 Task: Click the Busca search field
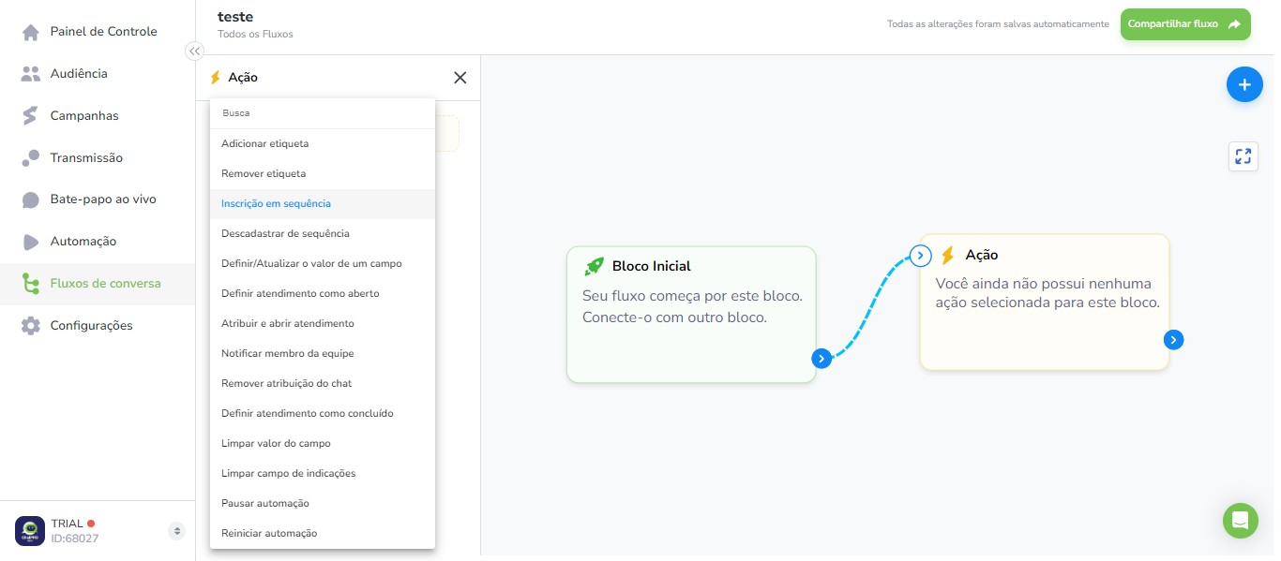coord(323,113)
